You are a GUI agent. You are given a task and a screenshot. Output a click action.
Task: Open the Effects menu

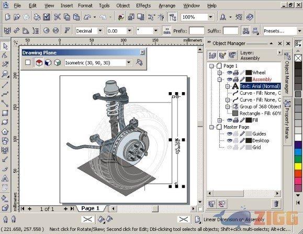(x=143, y=6)
